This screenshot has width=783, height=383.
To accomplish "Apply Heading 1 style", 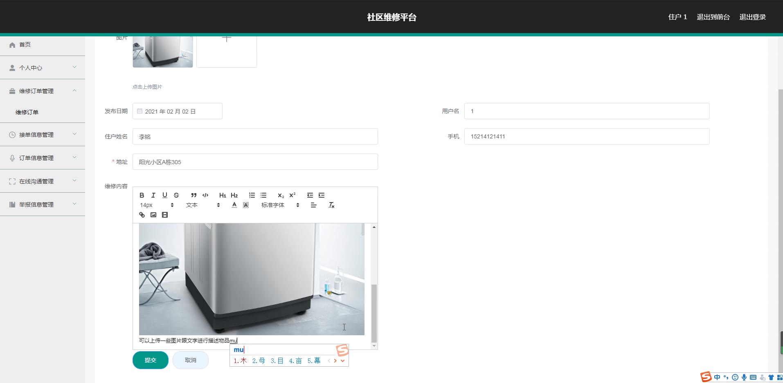I will point(223,195).
